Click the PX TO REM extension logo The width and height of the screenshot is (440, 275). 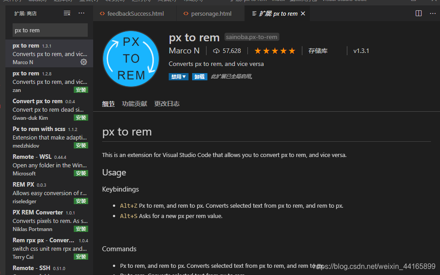coord(131,59)
